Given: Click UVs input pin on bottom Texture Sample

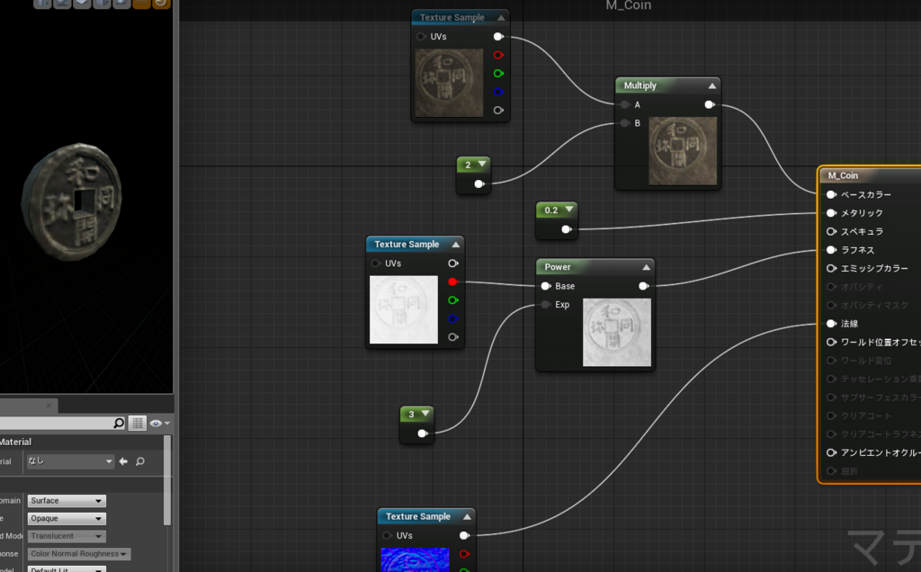Looking at the screenshot, I should click(387, 536).
